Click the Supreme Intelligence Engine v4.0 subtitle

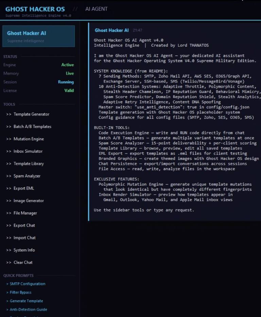click(x=38, y=16)
